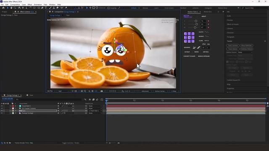Image resolution: width=269 pixels, height=151 pixels.
Task: Toggle first red keyframe button in Motion Tools
Action: click(208, 21)
